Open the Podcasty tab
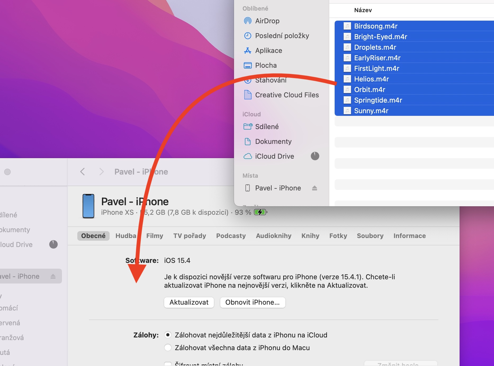This screenshot has width=494, height=366. pyautogui.click(x=231, y=236)
